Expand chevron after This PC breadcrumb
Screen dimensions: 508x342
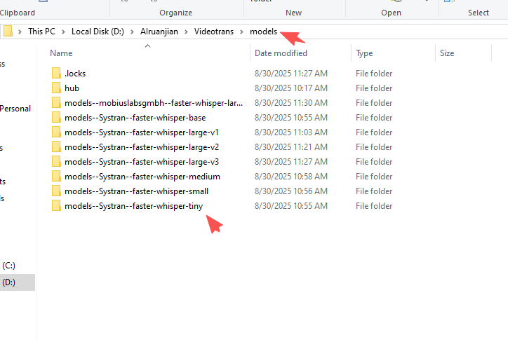tap(63, 32)
